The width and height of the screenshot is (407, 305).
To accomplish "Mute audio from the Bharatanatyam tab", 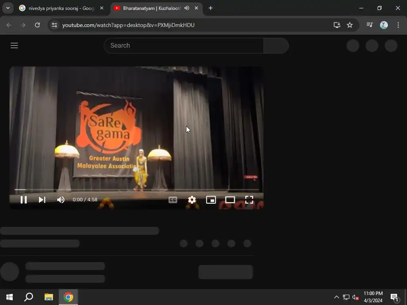I will click(x=187, y=8).
